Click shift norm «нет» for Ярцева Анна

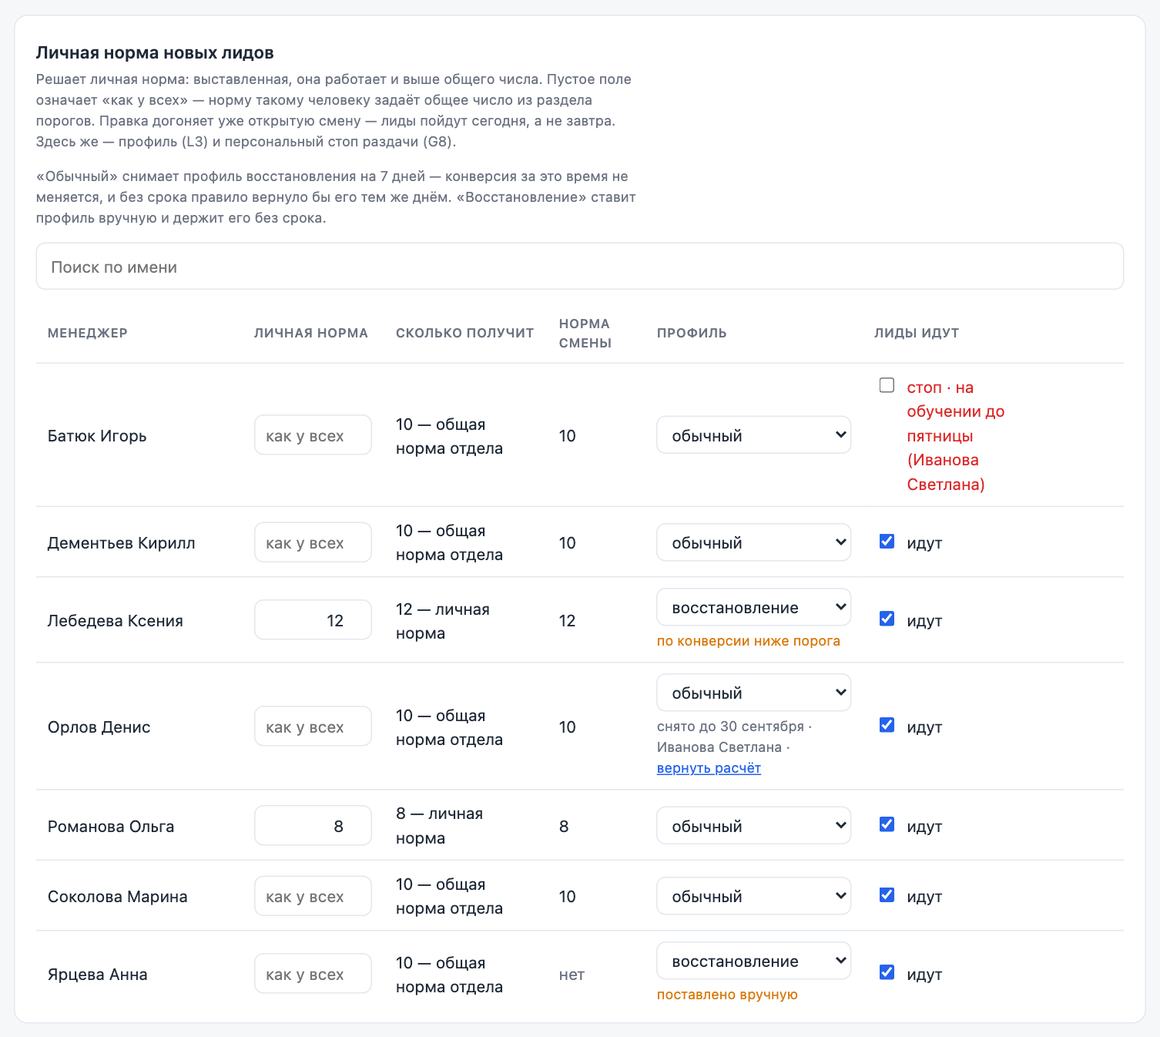[x=572, y=975]
